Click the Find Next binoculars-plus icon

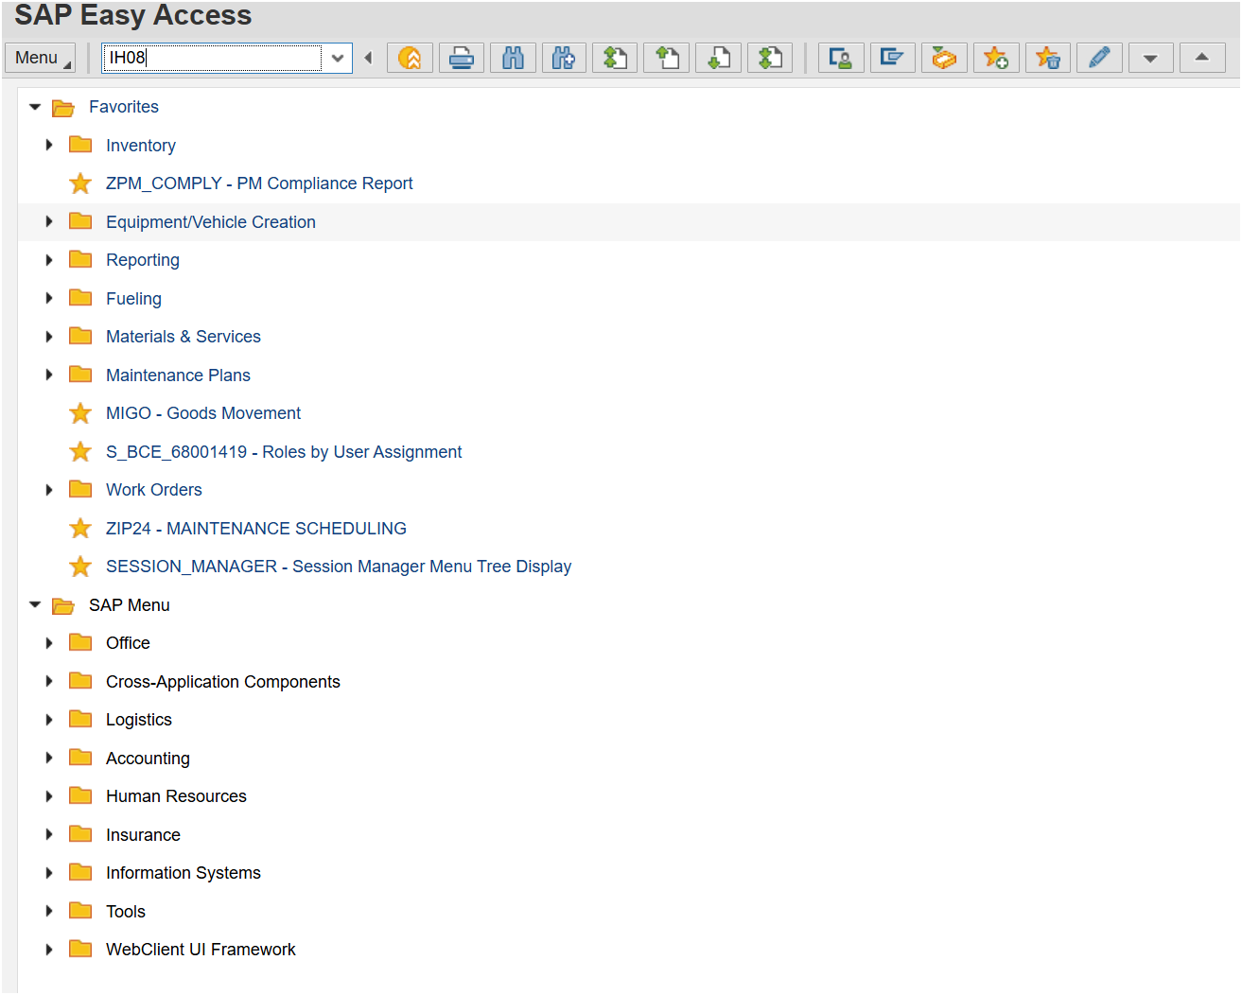564,58
